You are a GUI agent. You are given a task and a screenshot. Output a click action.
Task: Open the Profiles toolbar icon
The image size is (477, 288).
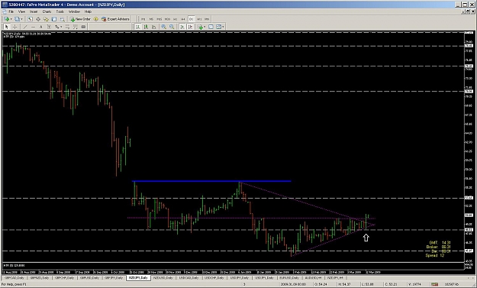tap(17, 19)
